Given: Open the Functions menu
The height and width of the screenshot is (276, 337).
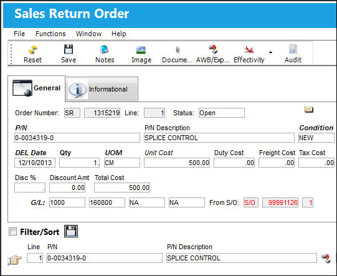Looking at the screenshot, I should pos(50,34).
